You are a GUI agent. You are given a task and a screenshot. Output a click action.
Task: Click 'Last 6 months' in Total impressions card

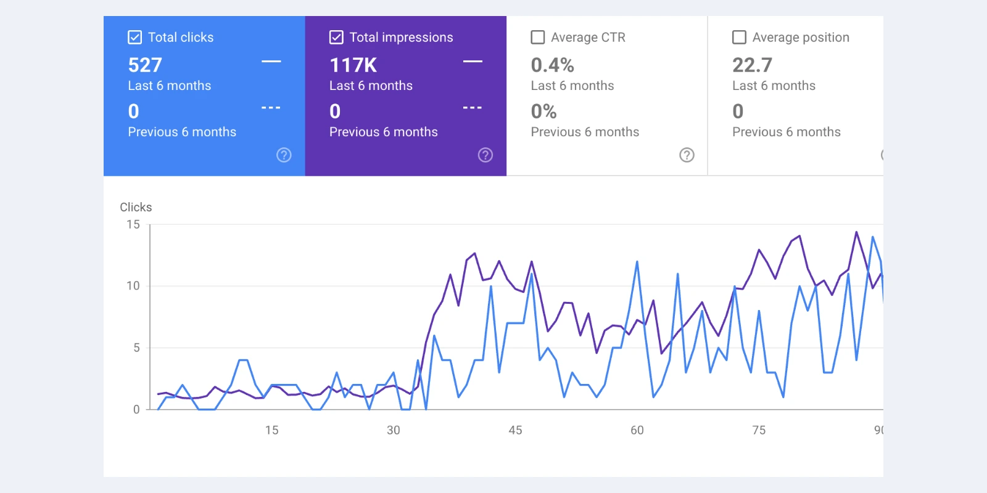pyautogui.click(x=371, y=86)
